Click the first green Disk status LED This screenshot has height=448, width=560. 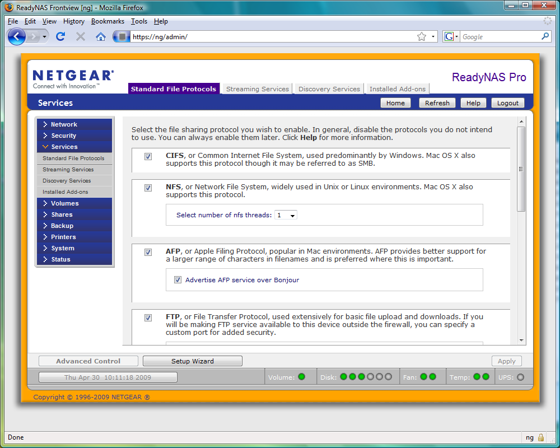[344, 376]
